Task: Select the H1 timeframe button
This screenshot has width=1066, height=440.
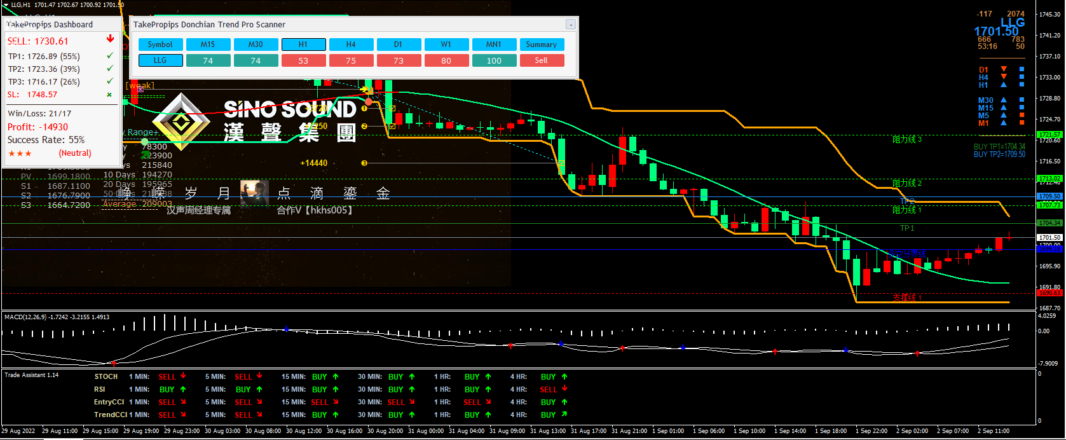Action: (303, 45)
